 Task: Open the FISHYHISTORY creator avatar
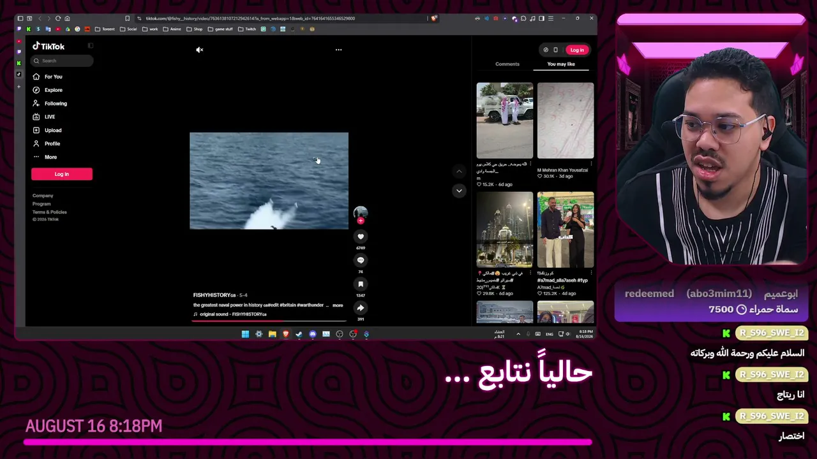point(361,212)
